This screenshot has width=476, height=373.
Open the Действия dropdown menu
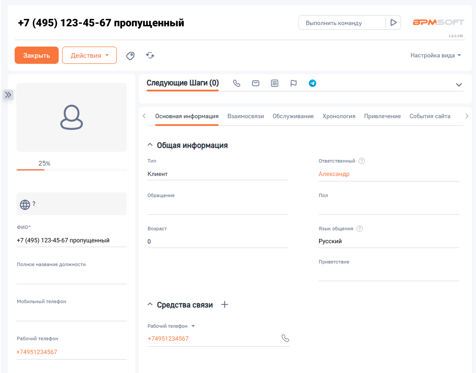click(x=89, y=55)
